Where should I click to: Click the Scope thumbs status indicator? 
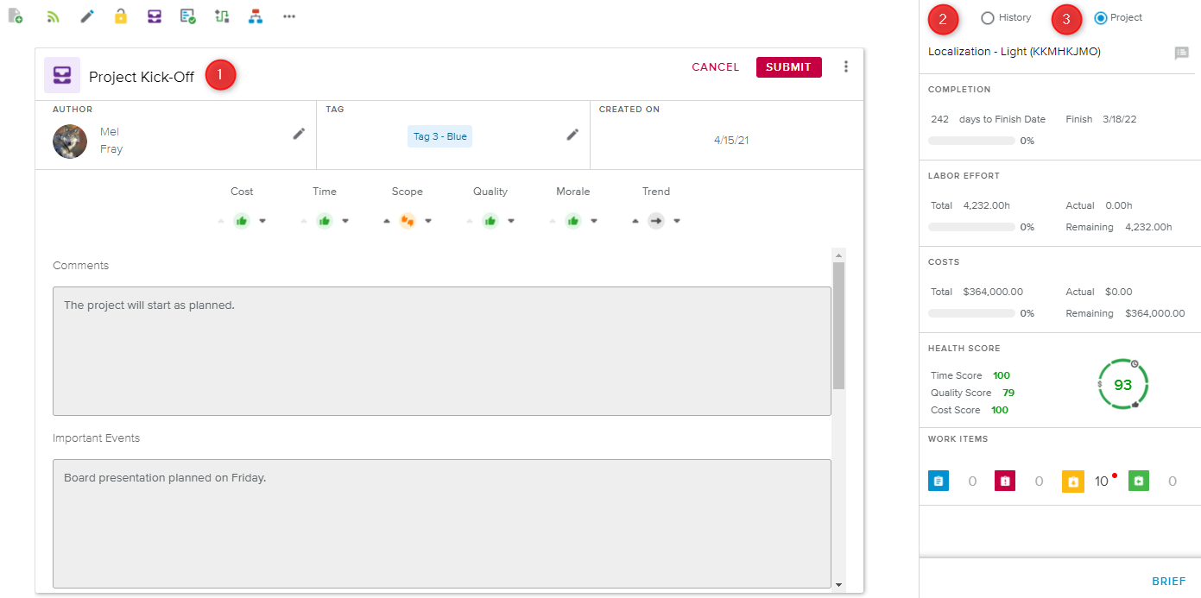[x=408, y=221]
